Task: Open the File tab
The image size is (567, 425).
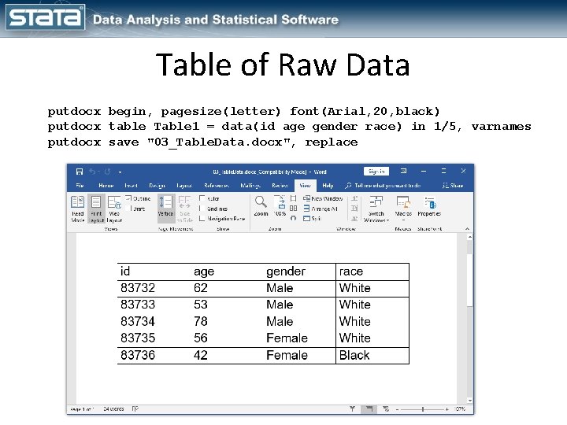Action: click(80, 186)
